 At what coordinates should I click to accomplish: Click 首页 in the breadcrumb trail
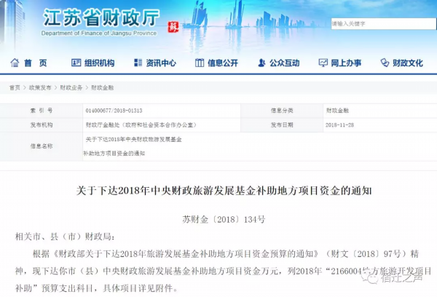[15, 87]
